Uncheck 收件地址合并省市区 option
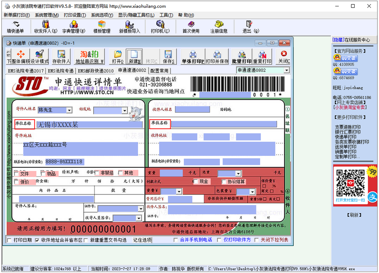Viewport: 379px width, 273px height. 37,240
